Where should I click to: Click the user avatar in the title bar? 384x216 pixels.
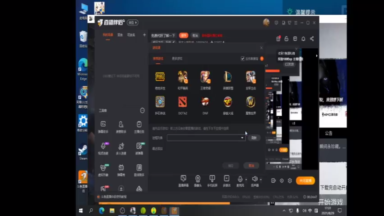[266, 23]
